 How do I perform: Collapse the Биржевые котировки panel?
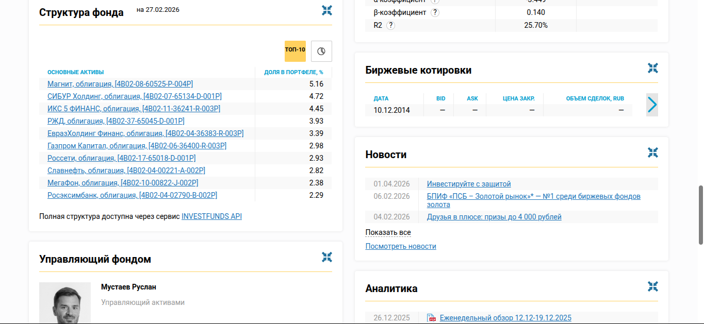tap(652, 68)
